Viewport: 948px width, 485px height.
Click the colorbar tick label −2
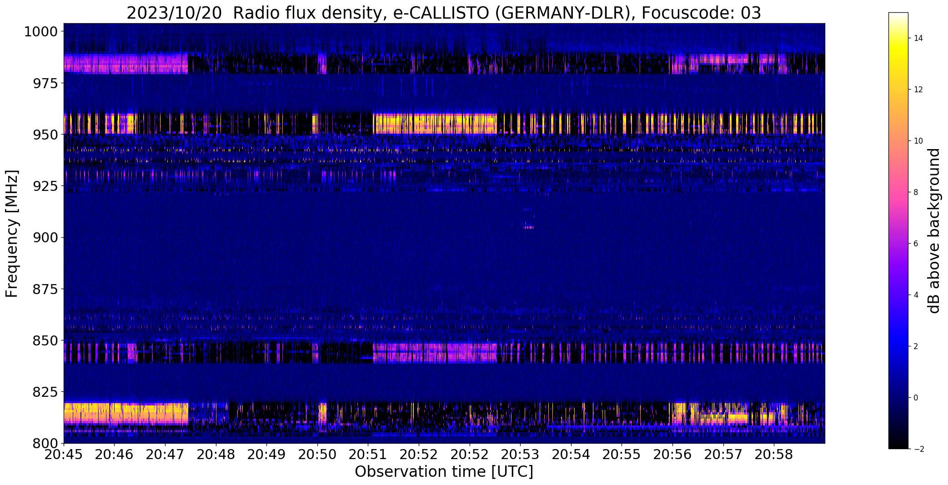(918, 449)
